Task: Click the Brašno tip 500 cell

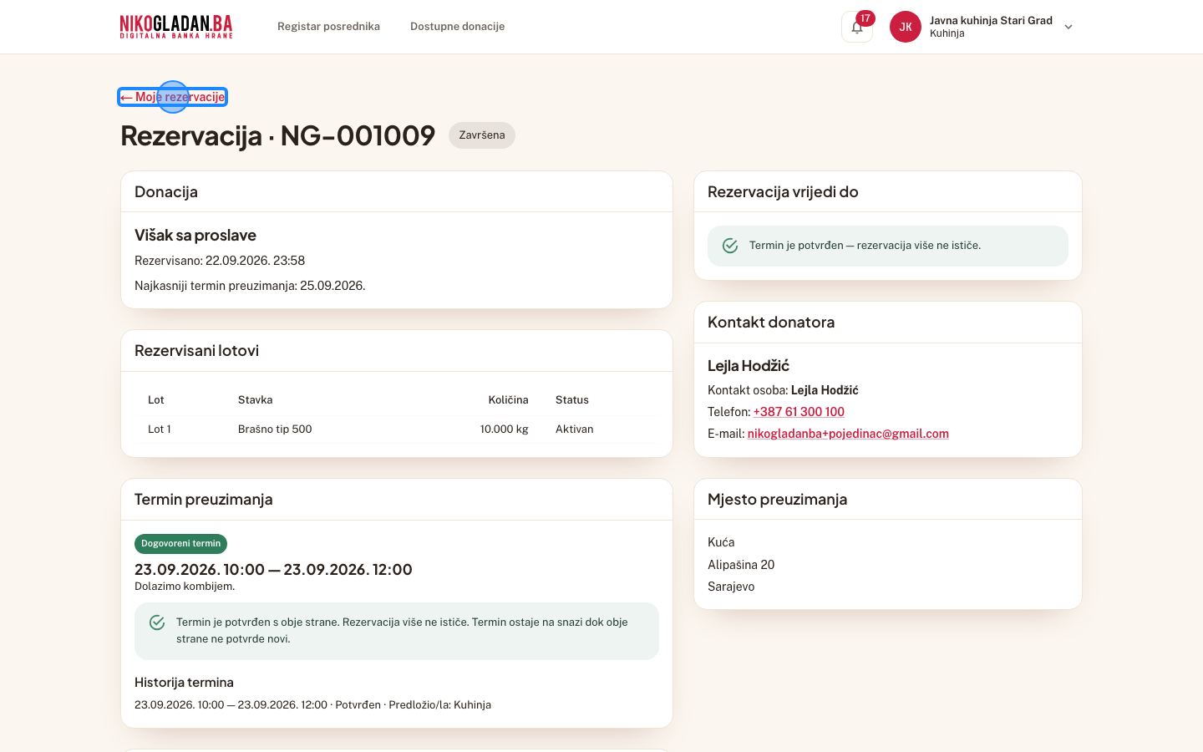Action: 275,429
